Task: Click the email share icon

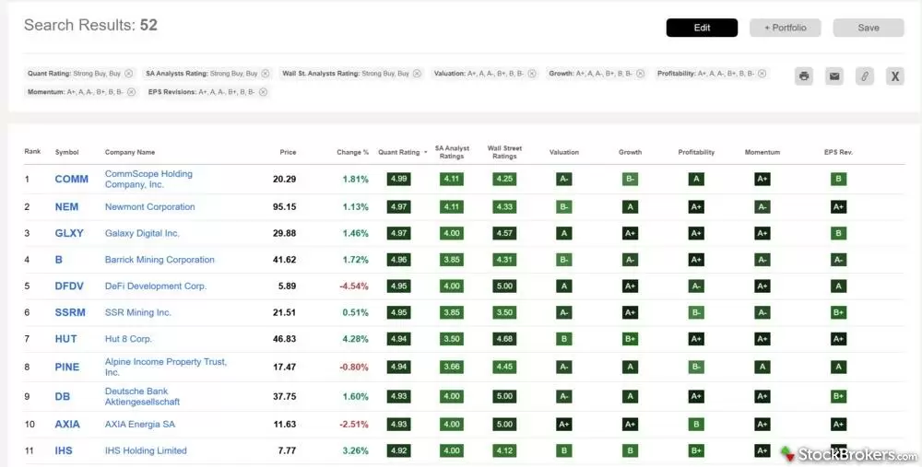Action: click(833, 76)
